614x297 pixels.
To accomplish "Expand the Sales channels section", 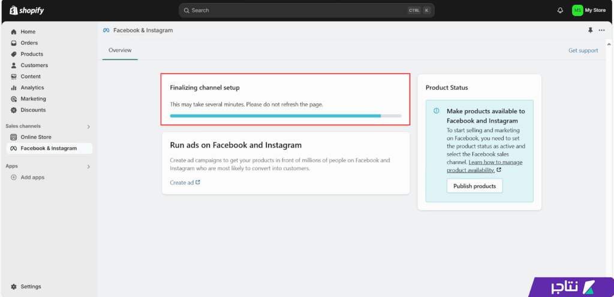I will pyautogui.click(x=89, y=126).
